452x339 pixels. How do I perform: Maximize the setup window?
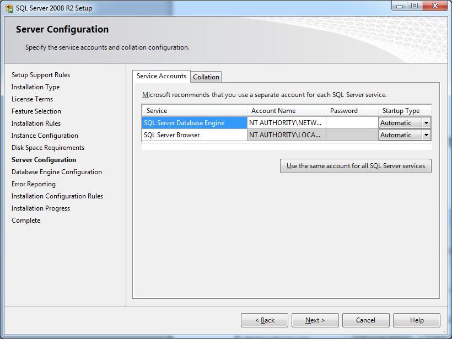click(x=414, y=6)
